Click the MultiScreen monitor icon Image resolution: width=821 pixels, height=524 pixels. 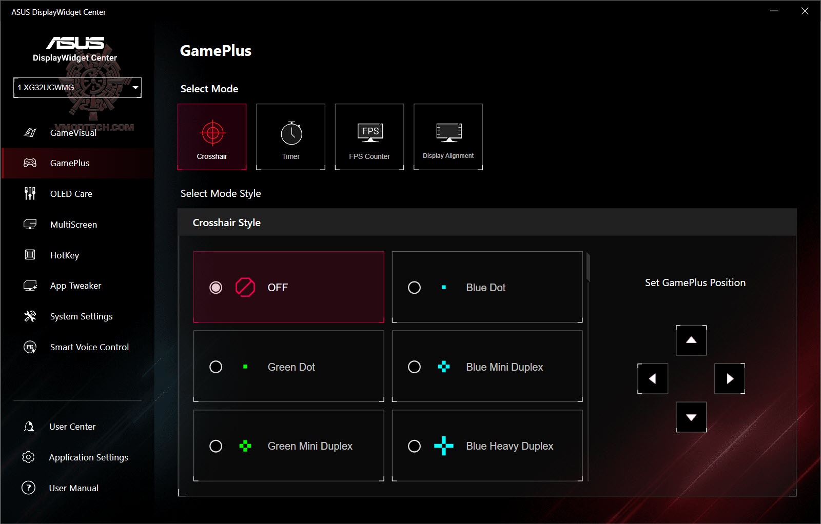click(x=30, y=225)
